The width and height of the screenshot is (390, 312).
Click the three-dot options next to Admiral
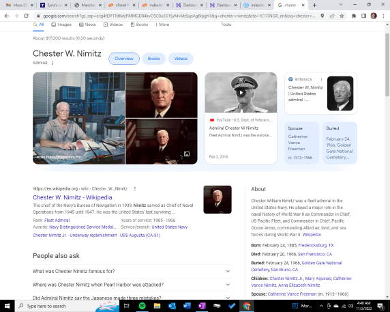(52, 63)
